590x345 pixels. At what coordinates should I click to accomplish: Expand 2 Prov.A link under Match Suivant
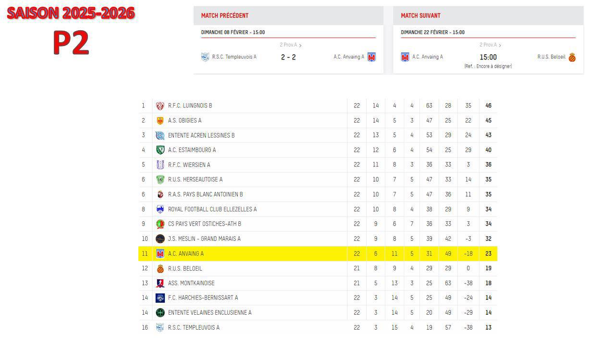click(490, 45)
